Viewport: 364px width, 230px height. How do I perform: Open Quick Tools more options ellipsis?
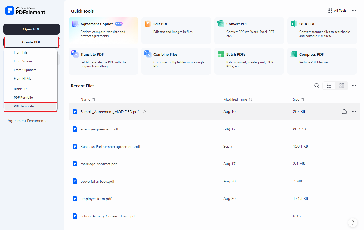click(x=354, y=11)
